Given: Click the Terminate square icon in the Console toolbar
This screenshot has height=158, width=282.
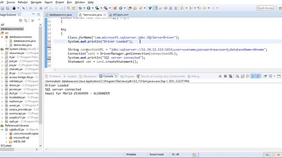Looking at the screenshot, I should click(x=220, y=76).
